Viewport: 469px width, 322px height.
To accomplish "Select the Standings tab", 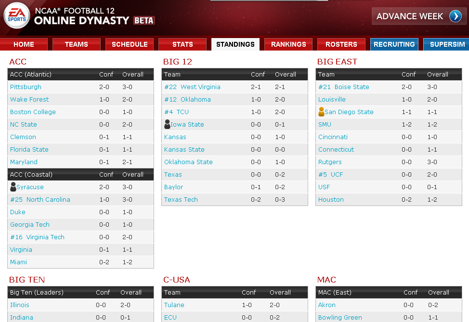I will pyautogui.click(x=235, y=44).
